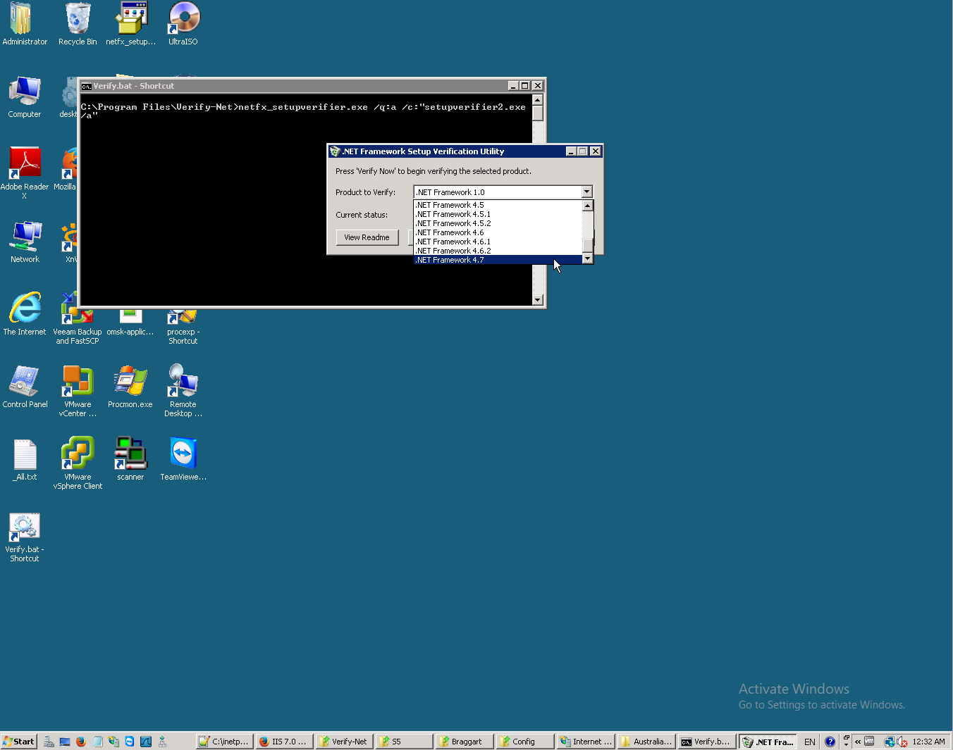Viewport: 953px width, 750px height.
Task: Click the EN language indicator
Action: [810, 742]
